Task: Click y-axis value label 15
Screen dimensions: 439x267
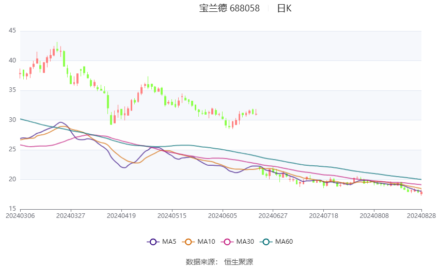Action: [12, 209]
